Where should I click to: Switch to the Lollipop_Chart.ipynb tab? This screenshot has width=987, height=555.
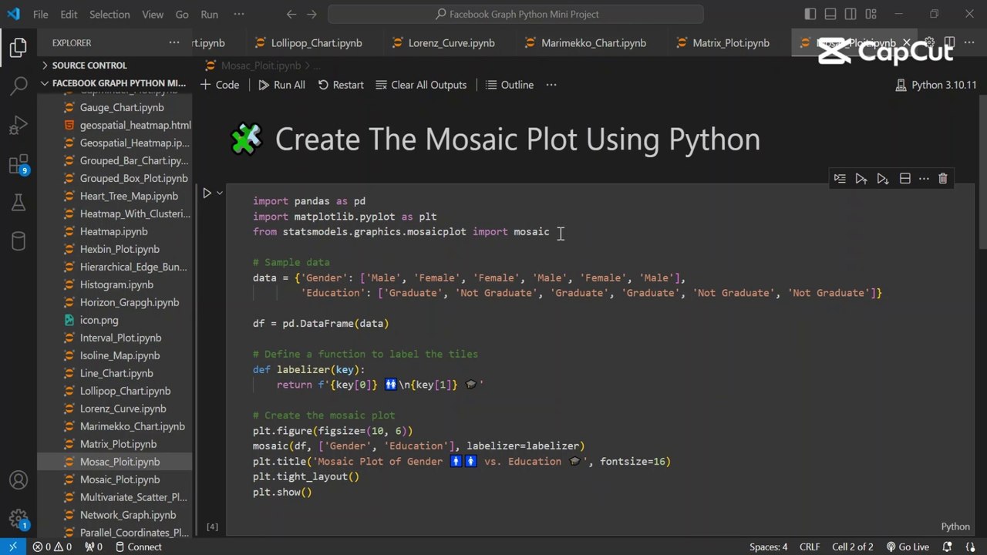(308, 43)
